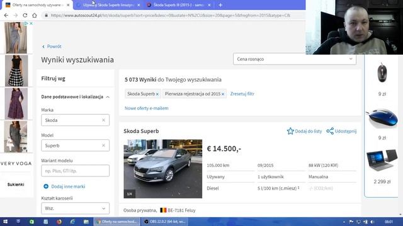Close the Używany Skoda Superb tab
The width and height of the screenshot is (403, 226).
[139, 5]
